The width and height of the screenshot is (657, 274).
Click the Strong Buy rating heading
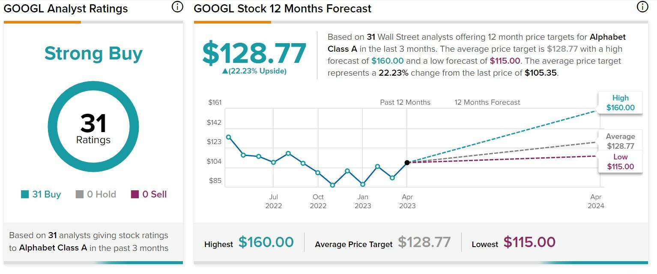(93, 53)
